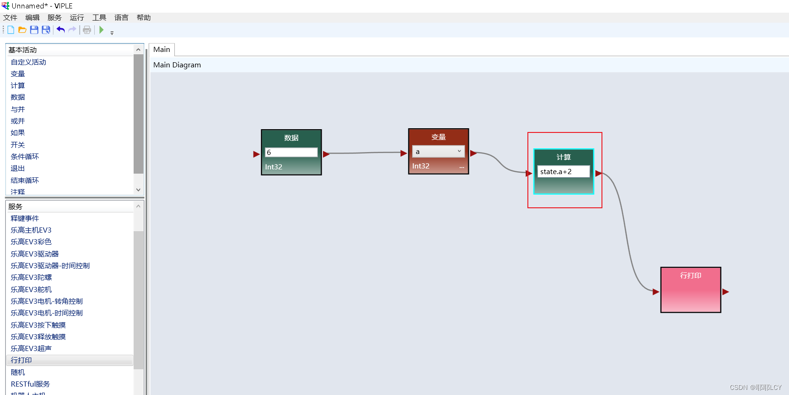Click the state.a+2 expression field

[x=564, y=172]
